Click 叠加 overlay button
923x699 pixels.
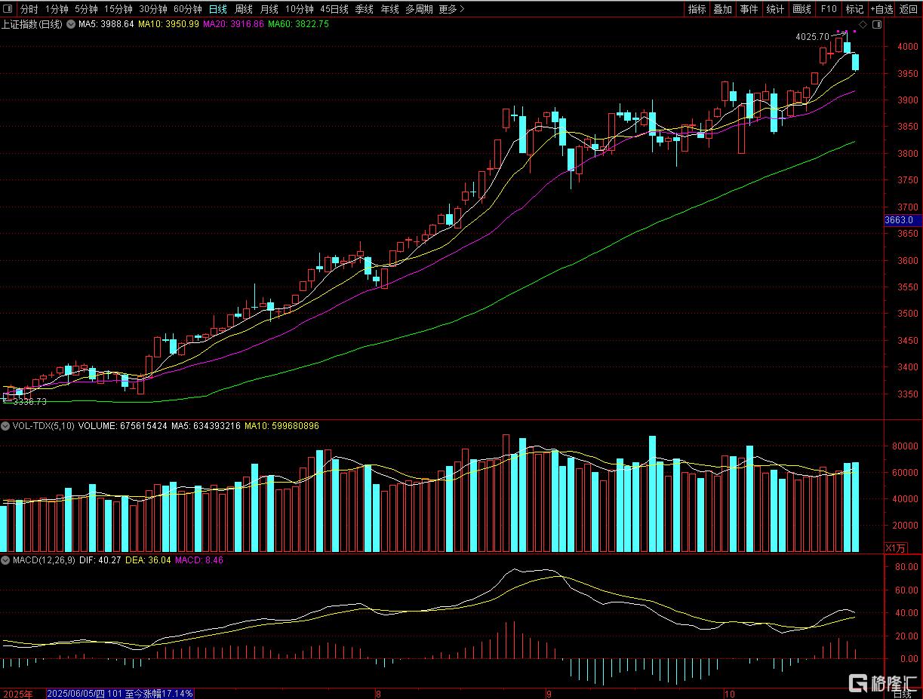coord(722,10)
